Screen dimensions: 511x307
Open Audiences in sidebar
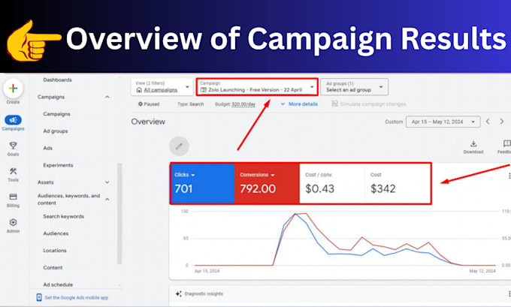click(56, 233)
